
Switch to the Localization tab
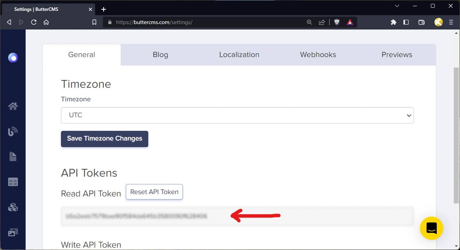pyautogui.click(x=239, y=55)
